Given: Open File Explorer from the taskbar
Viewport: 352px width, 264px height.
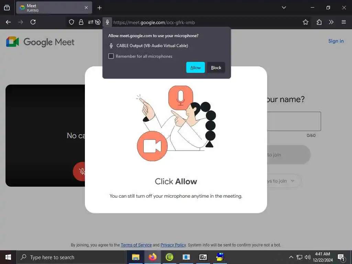Looking at the screenshot, I should pos(135,257).
